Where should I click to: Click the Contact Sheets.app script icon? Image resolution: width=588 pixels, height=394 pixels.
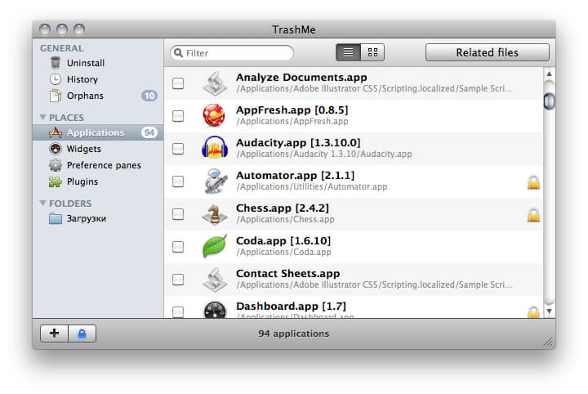coord(215,280)
